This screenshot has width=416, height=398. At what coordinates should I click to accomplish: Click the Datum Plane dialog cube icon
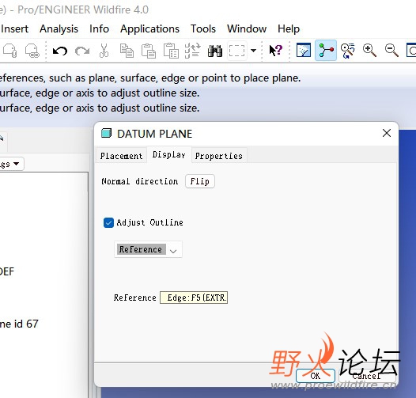107,133
